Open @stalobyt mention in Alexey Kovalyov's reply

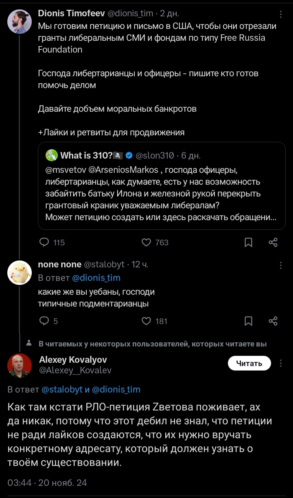click(62, 389)
